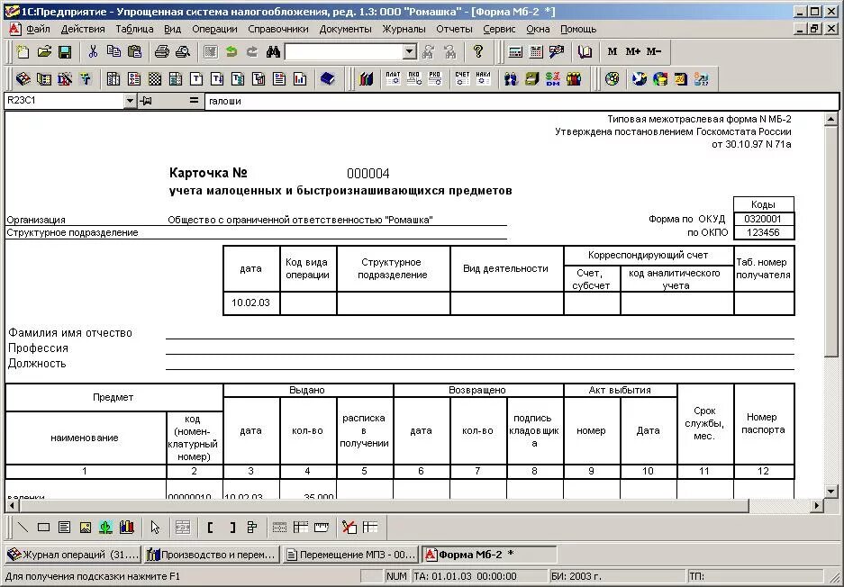The width and height of the screenshot is (844, 587).
Task: Create a cash expense order with the РКО icon
Action: coord(435,79)
